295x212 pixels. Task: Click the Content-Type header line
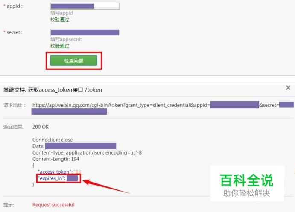tap(87, 153)
